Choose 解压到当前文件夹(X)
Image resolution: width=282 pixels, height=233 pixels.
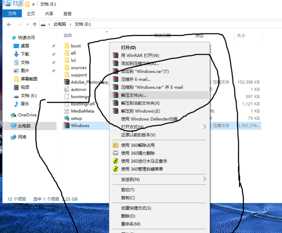(159, 103)
